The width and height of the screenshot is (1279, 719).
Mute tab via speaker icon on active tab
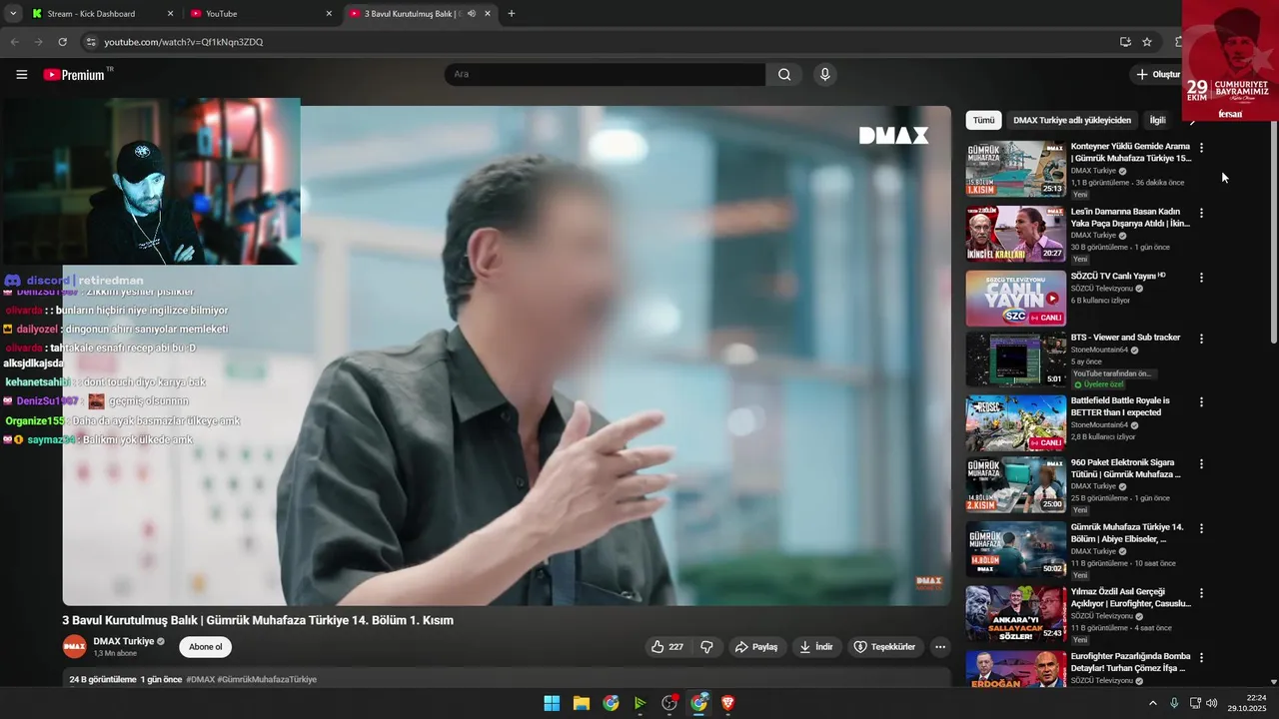click(x=471, y=14)
